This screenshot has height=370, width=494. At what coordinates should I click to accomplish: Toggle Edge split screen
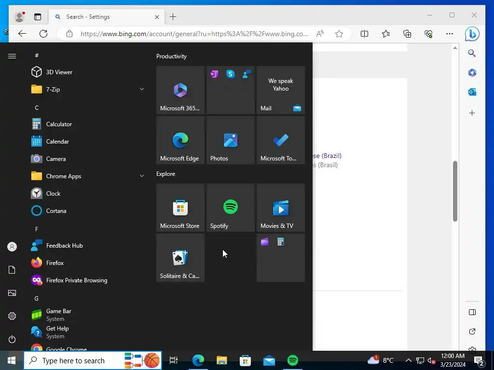364,34
